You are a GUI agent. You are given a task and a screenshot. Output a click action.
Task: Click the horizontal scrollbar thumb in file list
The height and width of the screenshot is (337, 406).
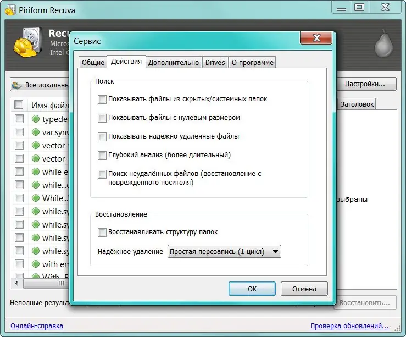[47, 283]
